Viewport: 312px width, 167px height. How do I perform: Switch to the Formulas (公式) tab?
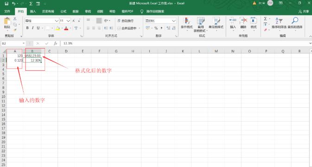(63, 12)
